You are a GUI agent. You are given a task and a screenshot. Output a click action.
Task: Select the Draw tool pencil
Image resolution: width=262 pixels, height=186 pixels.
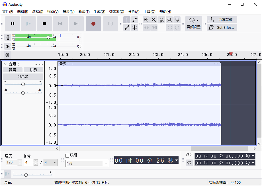pyautogui.click(x=127, y=28)
